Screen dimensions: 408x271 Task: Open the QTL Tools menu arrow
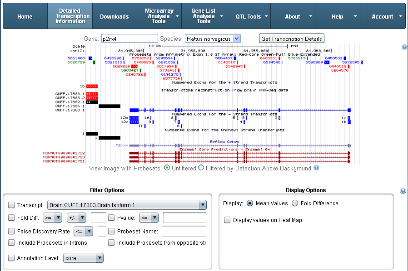266,16
